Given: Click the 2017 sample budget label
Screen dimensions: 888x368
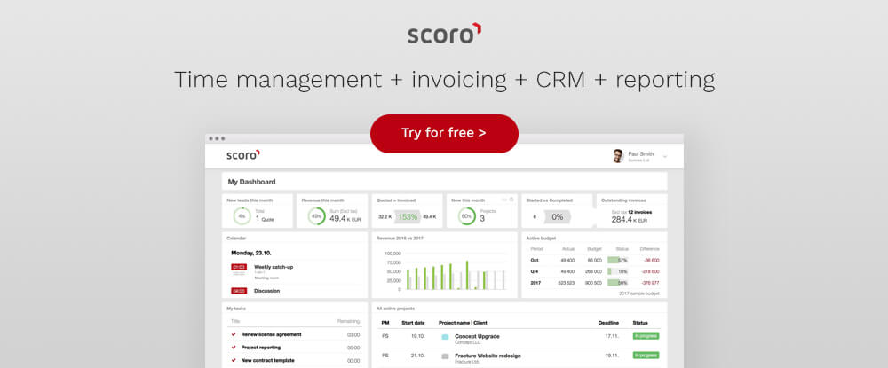Looking at the screenshot, I should click(x=638, y=294).
